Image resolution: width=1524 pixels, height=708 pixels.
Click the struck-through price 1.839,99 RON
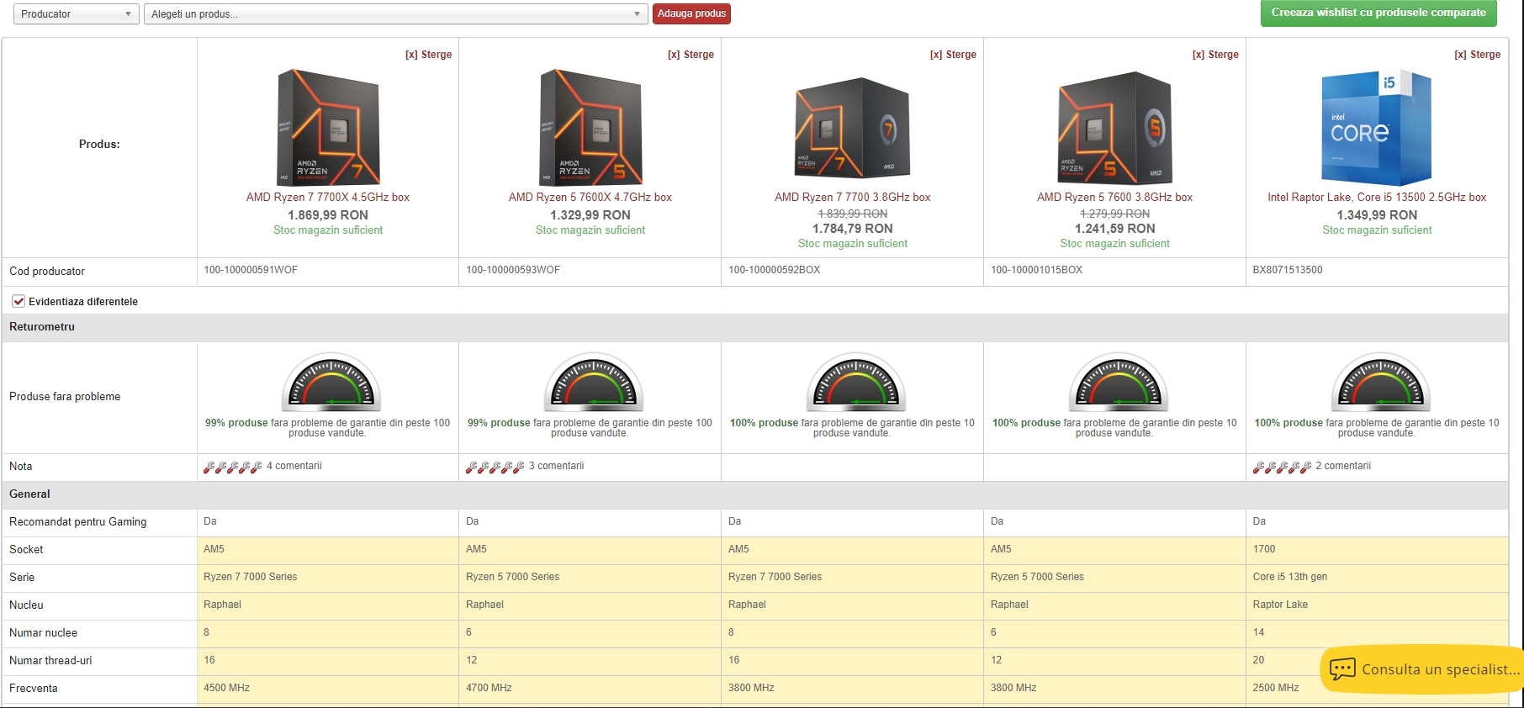tap(853, 214)
